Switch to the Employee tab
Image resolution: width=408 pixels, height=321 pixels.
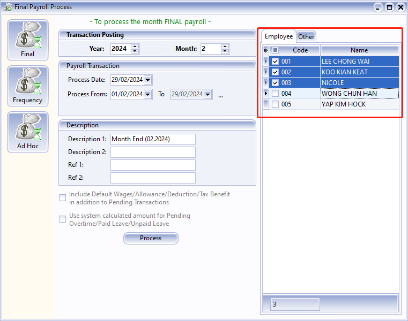tap(279, 36)
